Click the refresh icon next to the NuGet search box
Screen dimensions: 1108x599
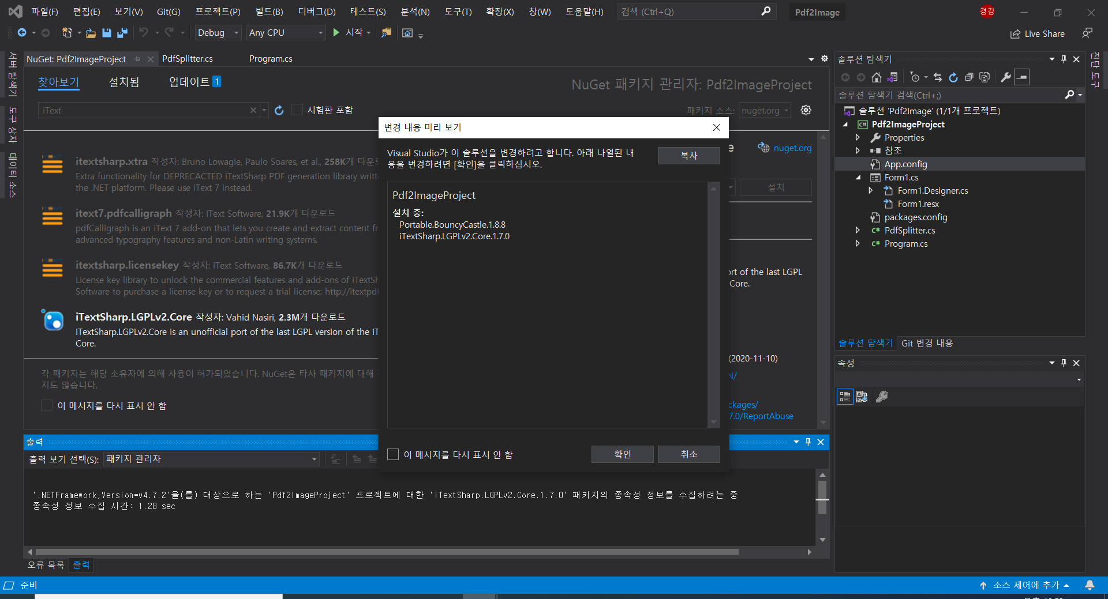coord(279,110)
